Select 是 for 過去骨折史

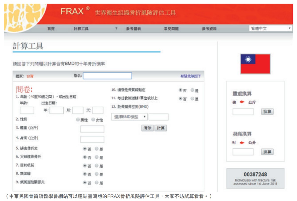(96, 149)
